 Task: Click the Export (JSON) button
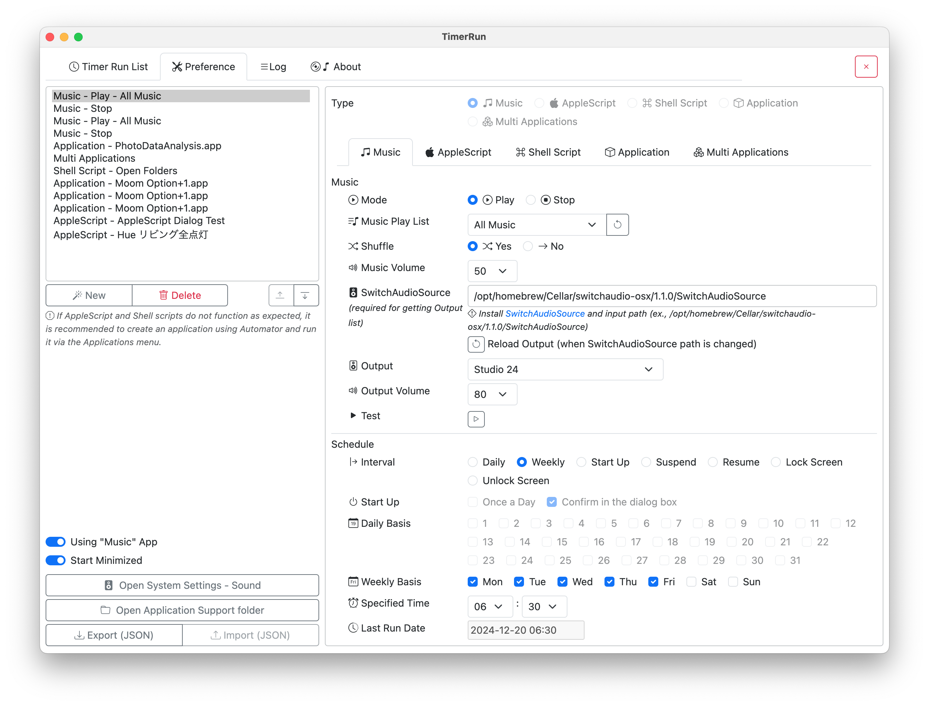point(114,635)
